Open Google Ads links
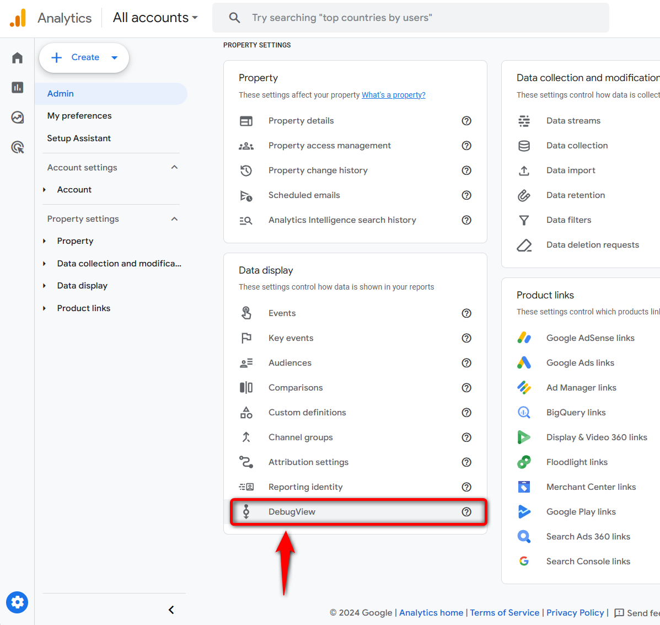Image resolution: width=660 pixels, height=625 pixels. click(580, 363)
